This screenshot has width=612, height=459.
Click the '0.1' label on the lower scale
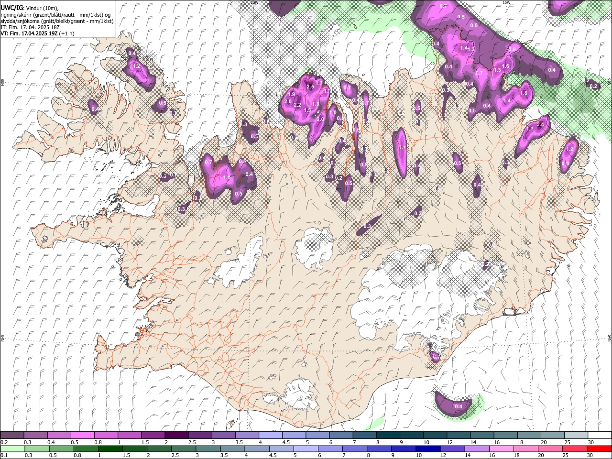[x=4, y=455]
